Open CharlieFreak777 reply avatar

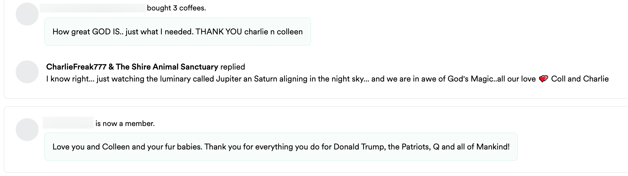pyautogui.click(x=27, y=72)
